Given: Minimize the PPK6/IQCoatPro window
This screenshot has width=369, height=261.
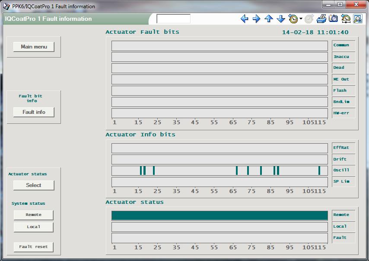Looking at the screenshot, I should click(328, 4).
